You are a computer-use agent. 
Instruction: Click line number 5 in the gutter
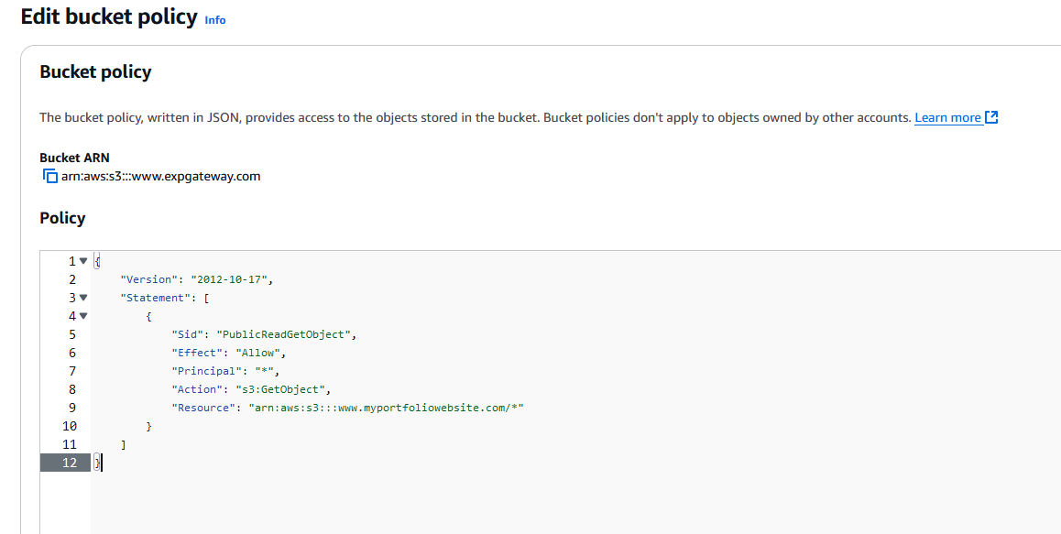pos(72,334)
